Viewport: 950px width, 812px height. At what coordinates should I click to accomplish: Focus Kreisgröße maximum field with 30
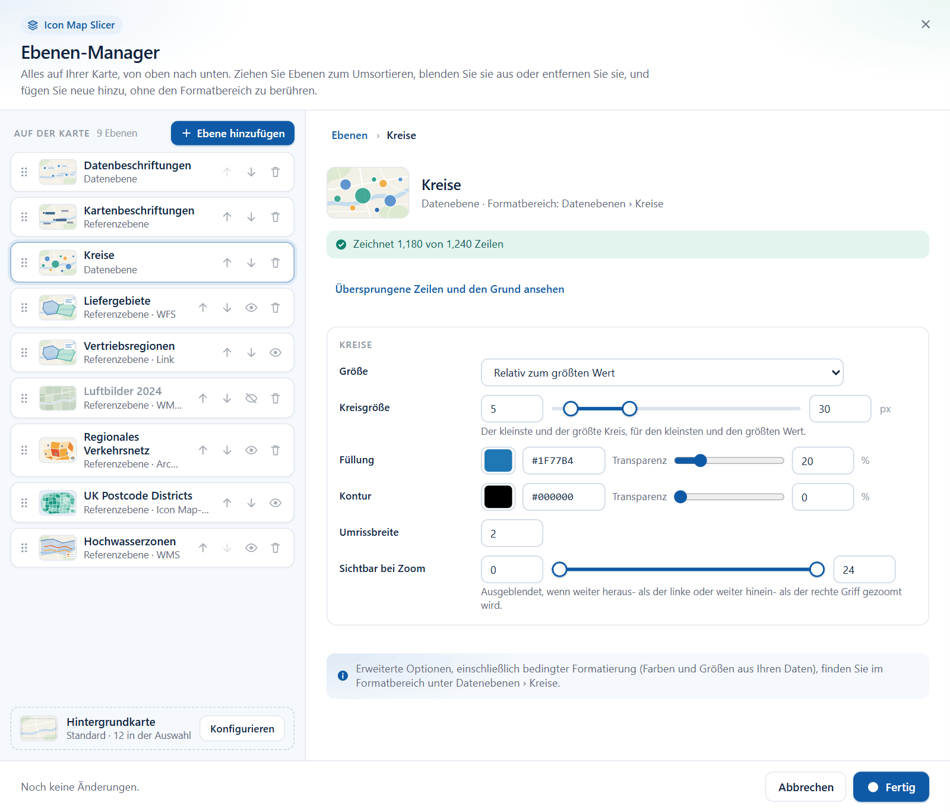tap(840, 409)
